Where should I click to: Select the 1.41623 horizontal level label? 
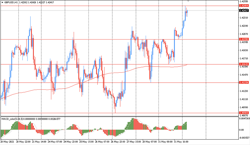(244, 64)
